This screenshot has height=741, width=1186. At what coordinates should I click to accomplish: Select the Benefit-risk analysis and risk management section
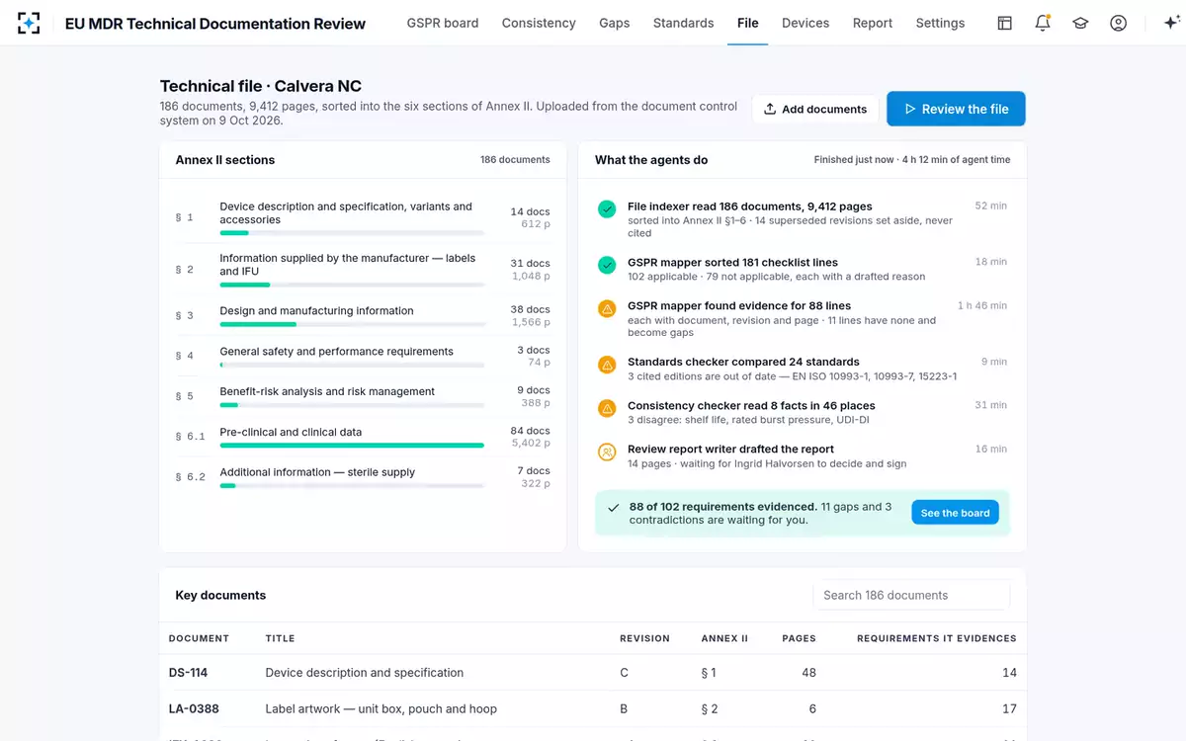363,396
